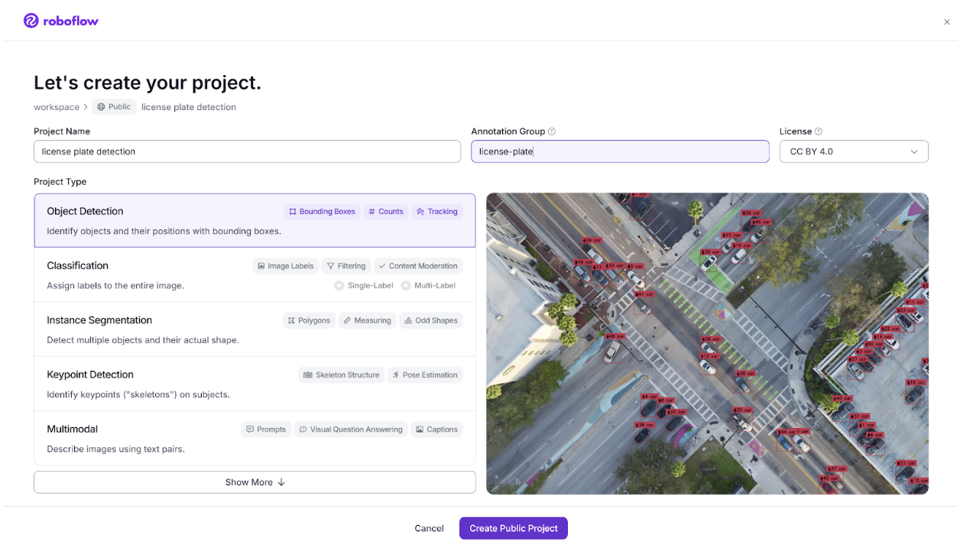
Task: Click the Pose Estimation tag
Action: click(424, 375)
